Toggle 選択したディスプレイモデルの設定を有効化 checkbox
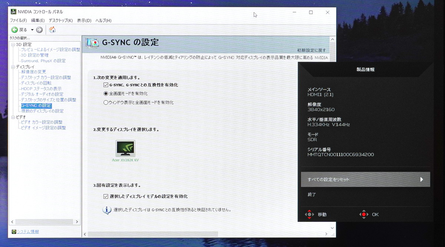Image resolution: width=445 pixels, height=247 pixels. click(x=106, y=196)
